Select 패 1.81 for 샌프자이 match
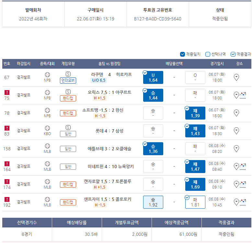The image size is (252, 243). pyautogui.click(x=195, y=202)
